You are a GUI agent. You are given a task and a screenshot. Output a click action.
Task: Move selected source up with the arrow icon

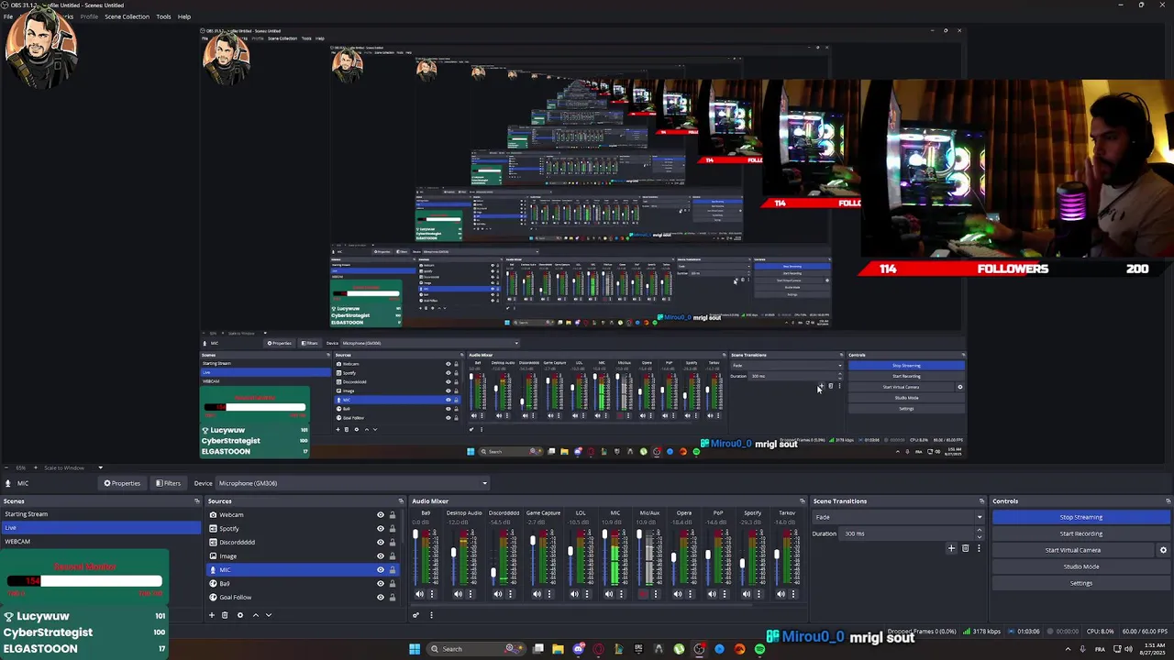(x=256, y=615)
